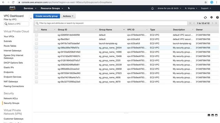Open the Services dropdown
220x123 pixels.
(30, 8)
